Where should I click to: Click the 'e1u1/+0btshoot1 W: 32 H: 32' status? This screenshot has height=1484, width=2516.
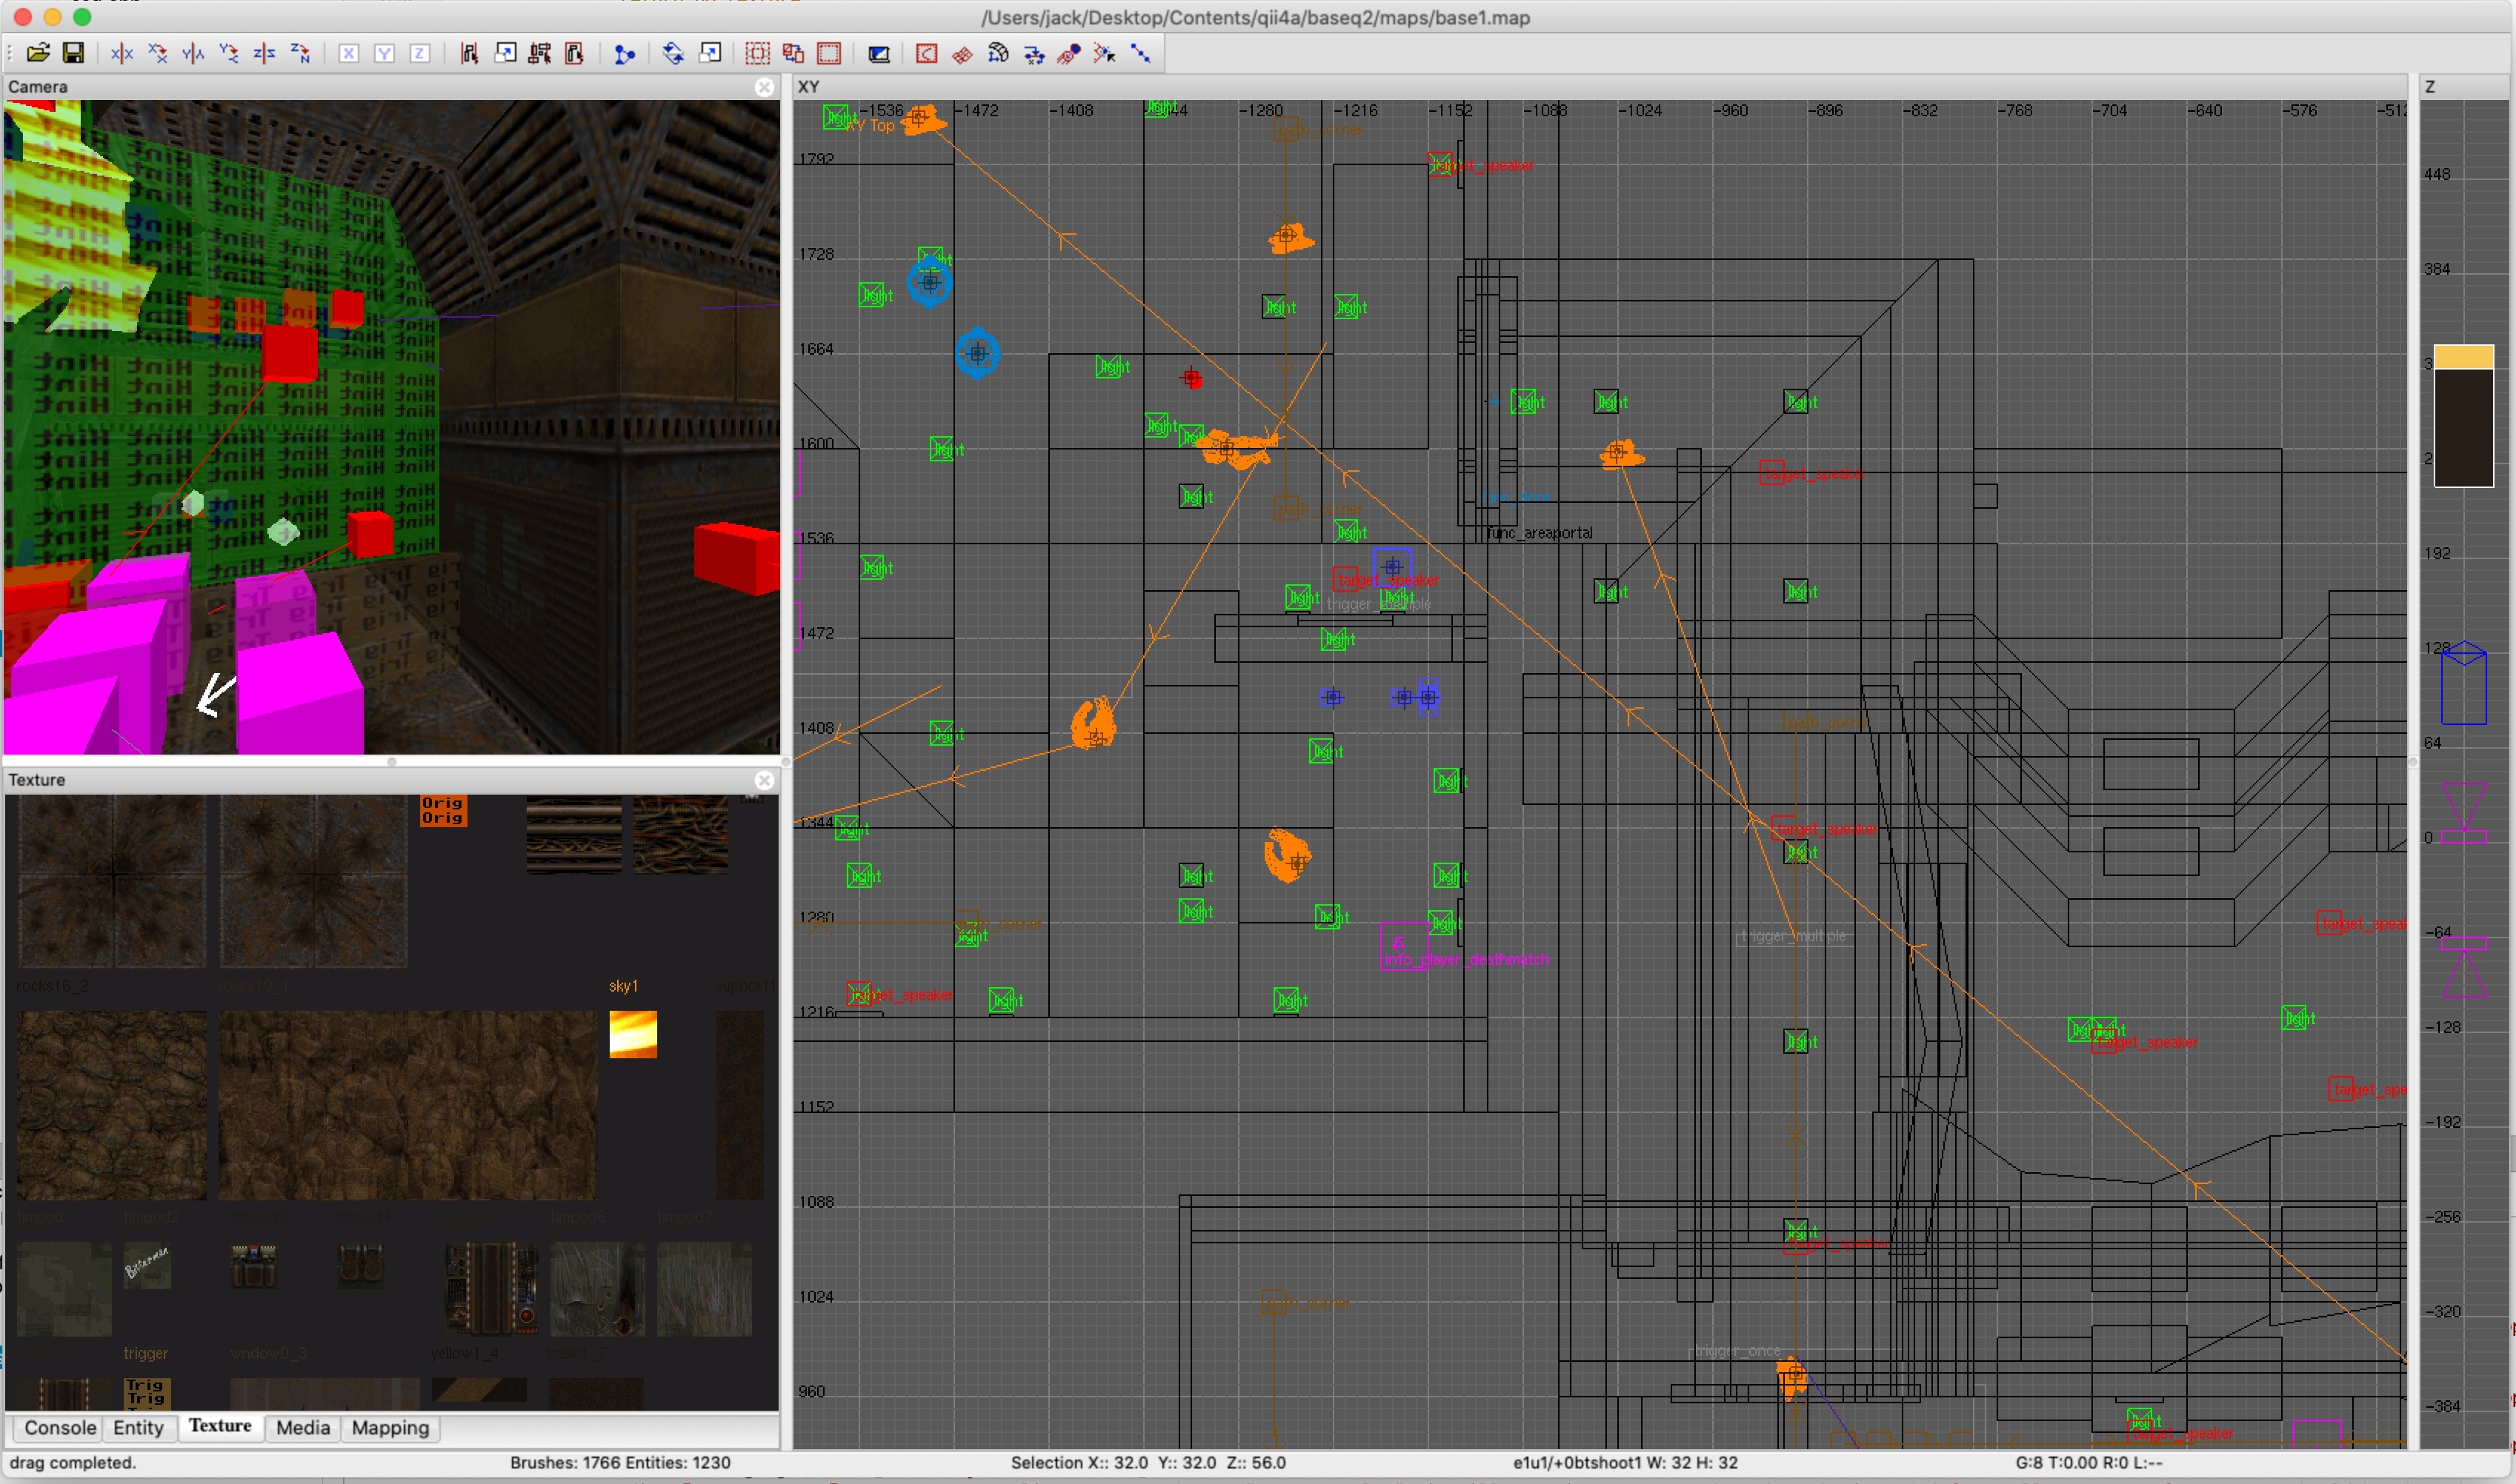(x=1625, y=1462)
